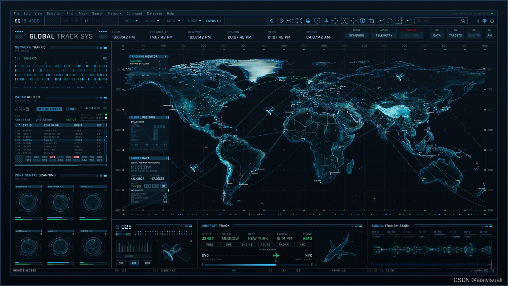Collapse the Target Data panel arrow
The image size is (508, 286).
click(166, 158)
